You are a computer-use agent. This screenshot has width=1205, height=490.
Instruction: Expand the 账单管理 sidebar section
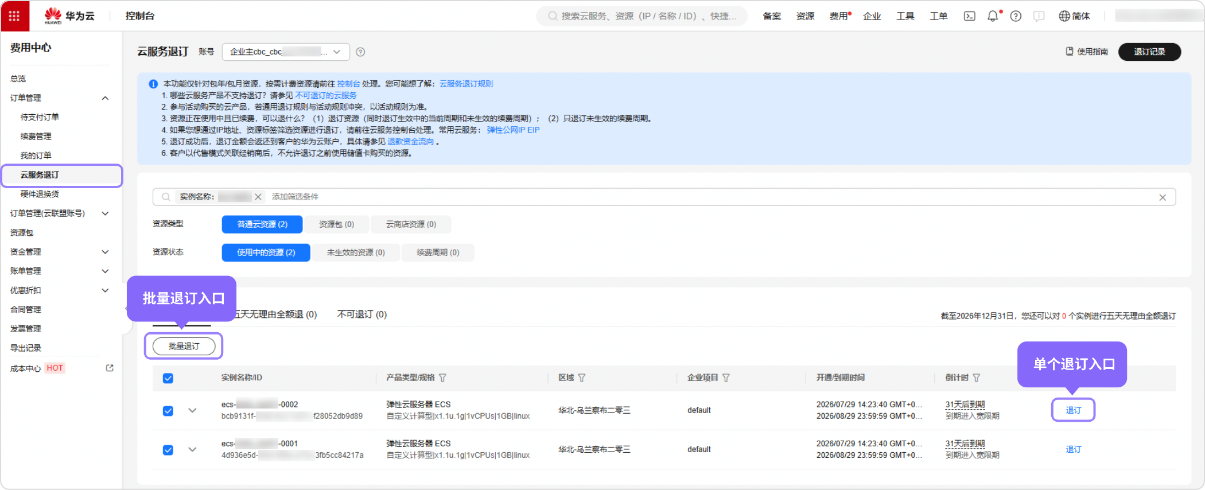[x=105, y=271]
